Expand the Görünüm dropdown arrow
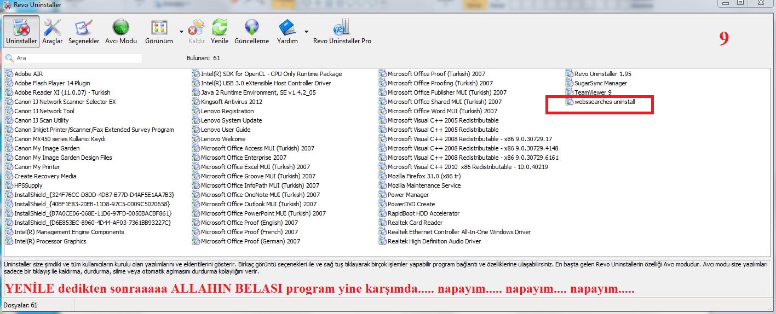 181,31
